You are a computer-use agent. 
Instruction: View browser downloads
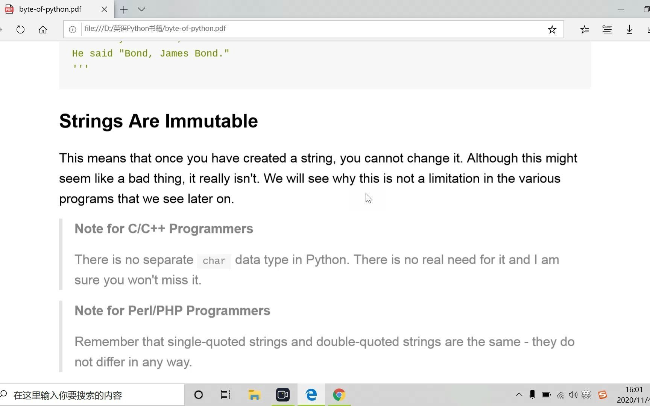pos(629,29)
